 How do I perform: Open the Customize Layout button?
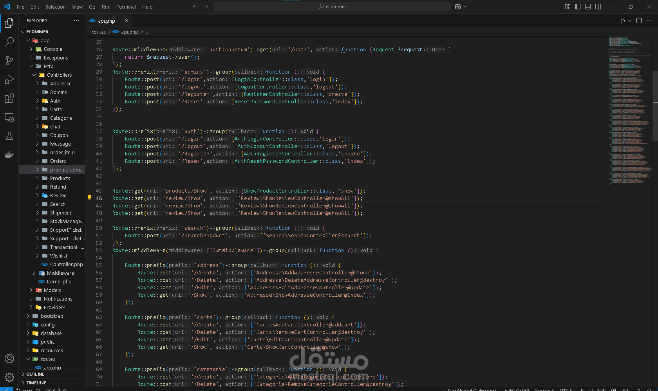568,7
